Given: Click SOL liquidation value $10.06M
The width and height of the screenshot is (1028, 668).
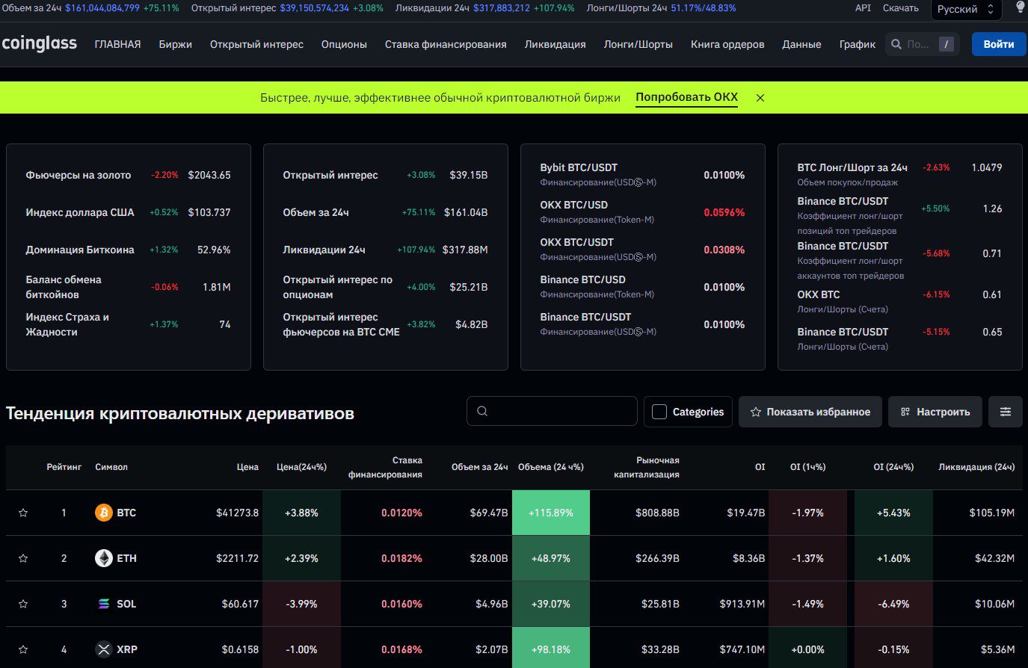Looking at the screenshot, I should (x=994, y=604).
